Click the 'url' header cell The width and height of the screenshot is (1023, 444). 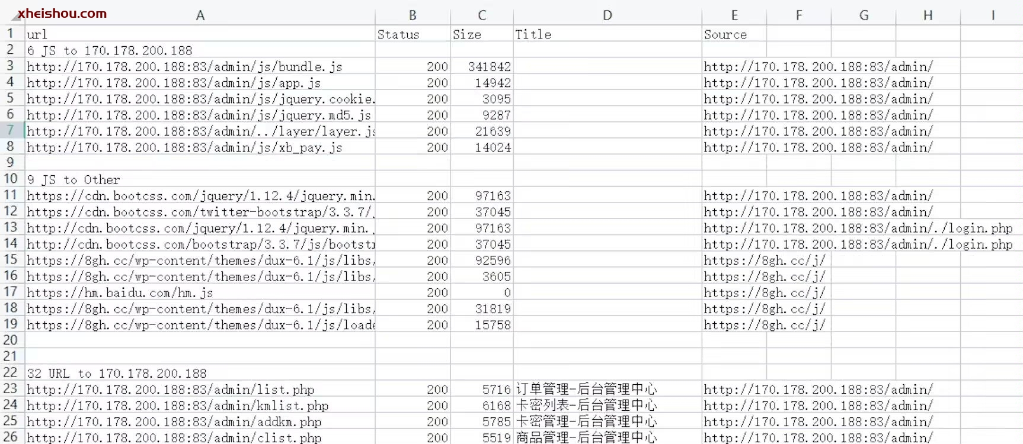point(200,34)
